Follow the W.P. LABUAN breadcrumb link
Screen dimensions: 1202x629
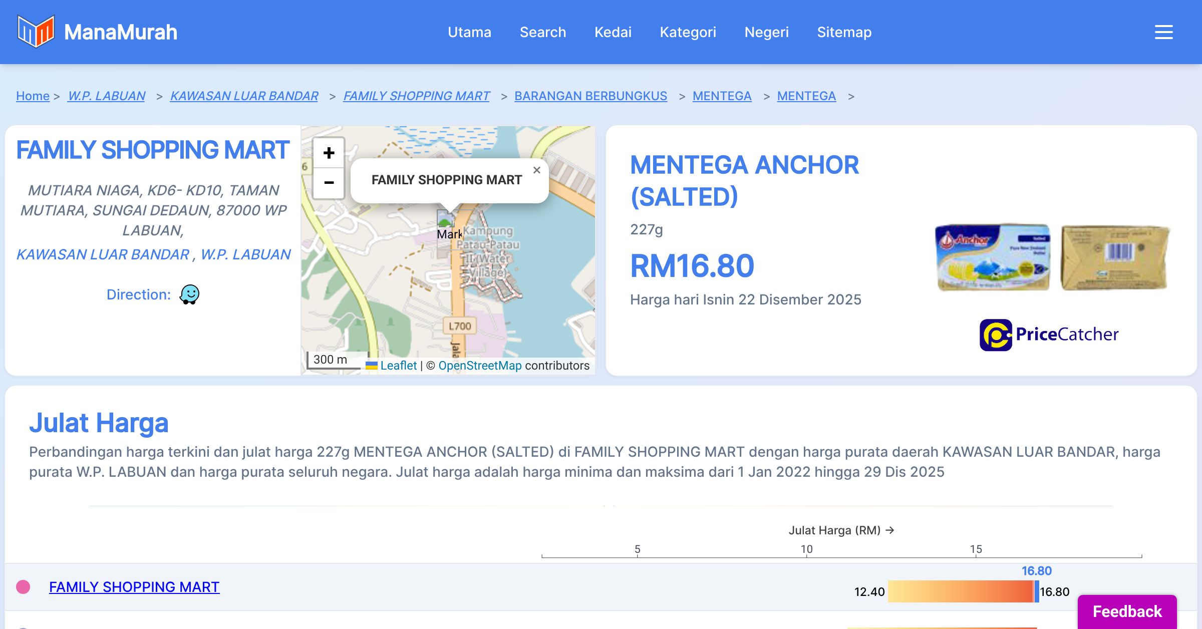click(x=106, y=96)
